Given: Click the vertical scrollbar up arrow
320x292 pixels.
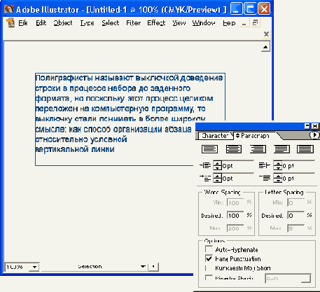Looking at the screenshot, I should pyautogui.click(x=265, y=47).
